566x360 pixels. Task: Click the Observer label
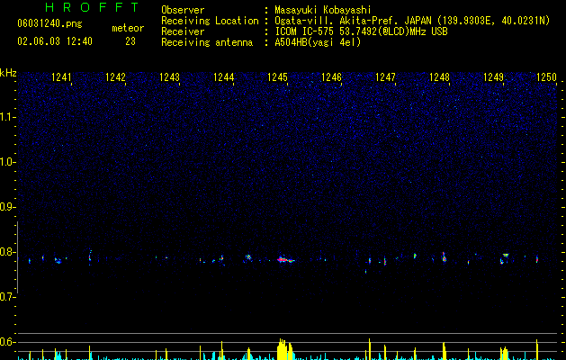pos(183,10)
